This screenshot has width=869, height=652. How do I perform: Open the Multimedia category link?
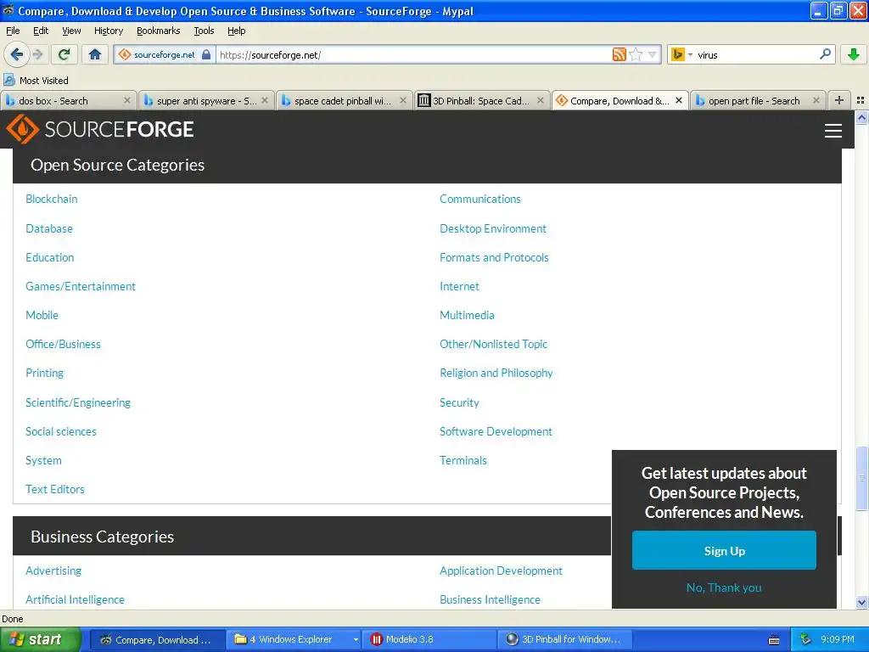(x=467, y=315)
